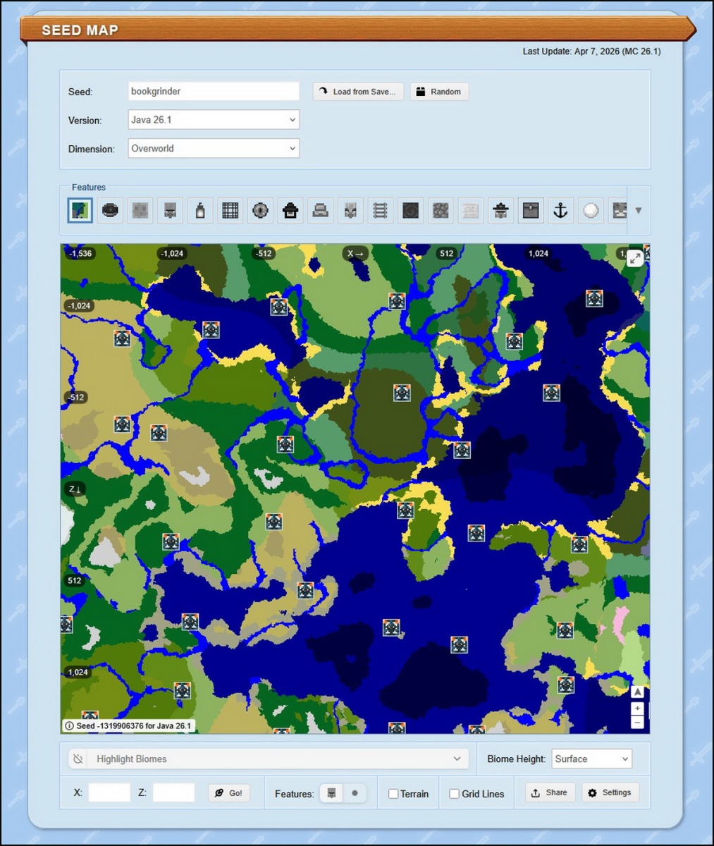Viewport: 714px width, 846px height.
Task: Expand the map to fullscreen view
Action: pyautogui.click(x=635, y=257)
